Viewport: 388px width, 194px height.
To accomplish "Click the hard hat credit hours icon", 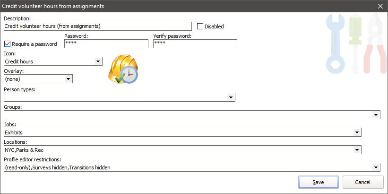I will (123, 69).
